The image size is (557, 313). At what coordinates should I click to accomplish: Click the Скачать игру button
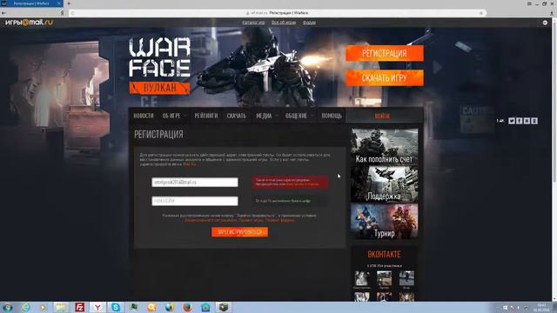tap(385, 77)
